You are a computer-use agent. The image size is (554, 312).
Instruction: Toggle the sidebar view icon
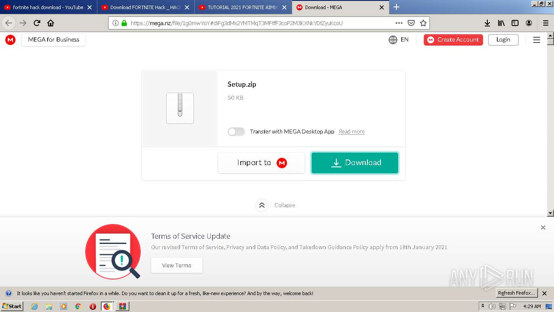coord(515,23)
